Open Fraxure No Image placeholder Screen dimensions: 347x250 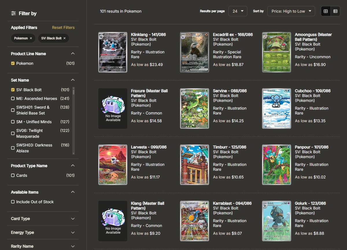coord(113,109)
